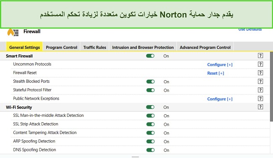Image resolution: width=273 pixels, height=158 pixels.
Task: Switch to the Program Control tab
Action: [x=61, y=47]
